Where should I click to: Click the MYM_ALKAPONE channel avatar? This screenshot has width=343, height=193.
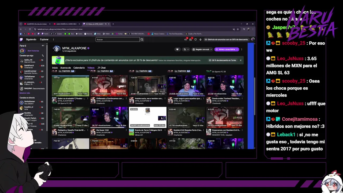click(x=57, y=49)
